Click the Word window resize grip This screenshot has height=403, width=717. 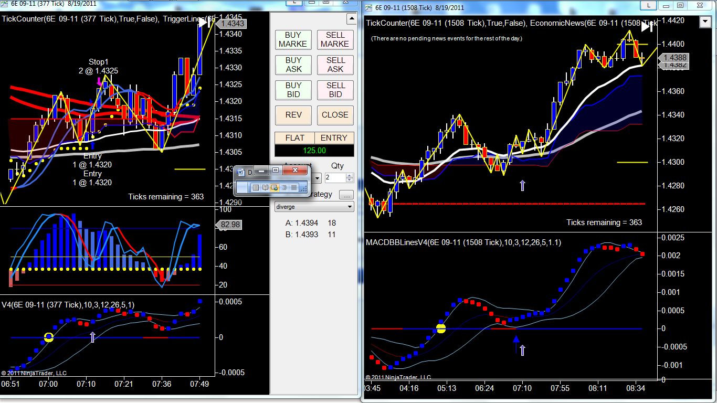coord(303,188)
